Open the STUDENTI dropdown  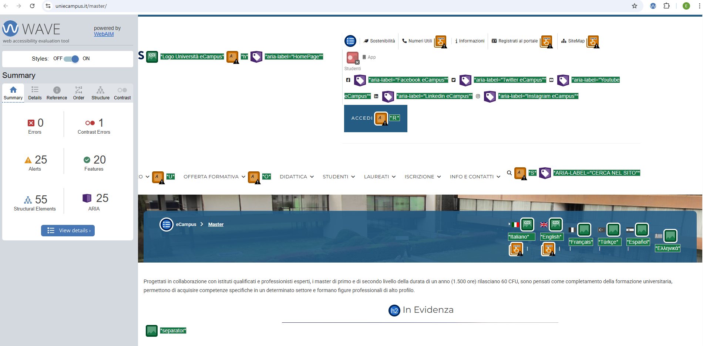click(x=339, y=177)
